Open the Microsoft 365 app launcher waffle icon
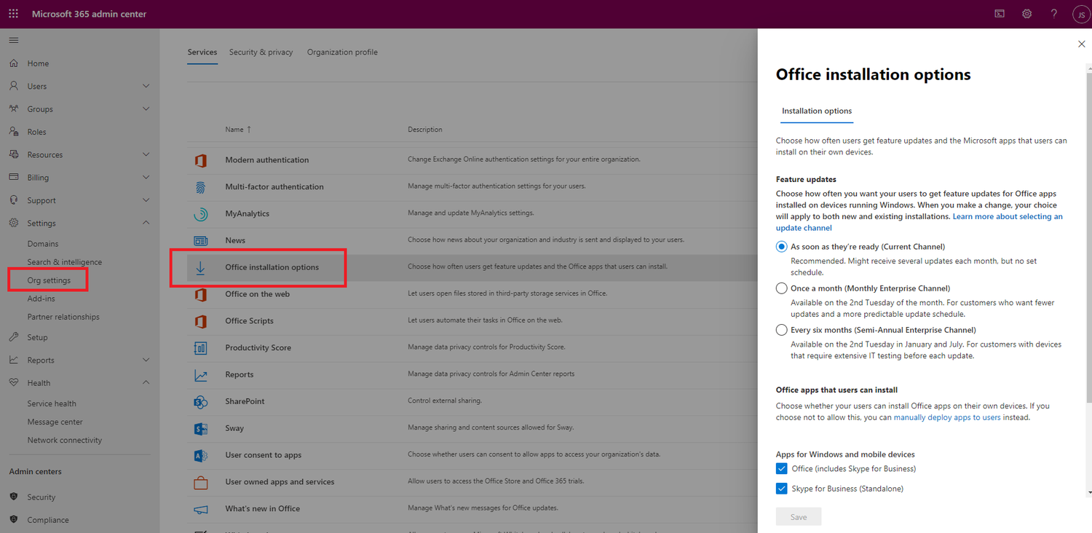 [13, 13]
